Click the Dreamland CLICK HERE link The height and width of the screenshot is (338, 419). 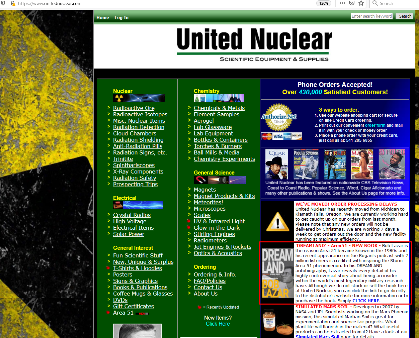coord(366,301)
